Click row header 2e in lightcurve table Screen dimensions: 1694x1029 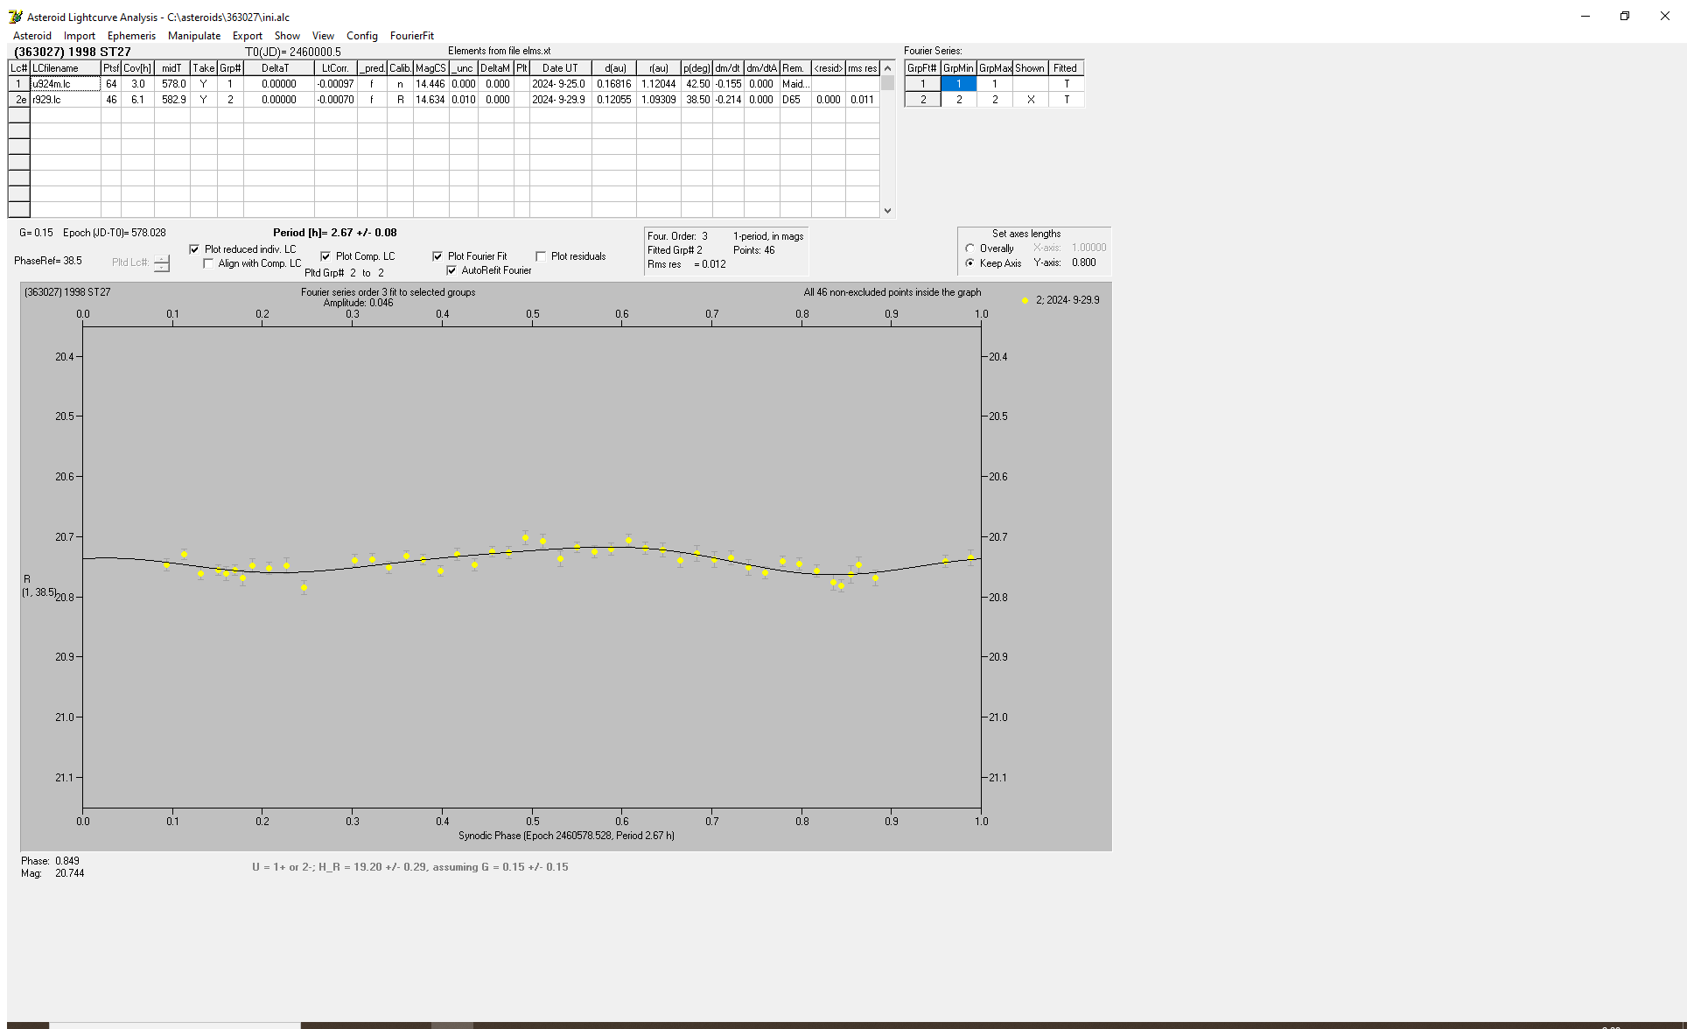coord(18,100)
